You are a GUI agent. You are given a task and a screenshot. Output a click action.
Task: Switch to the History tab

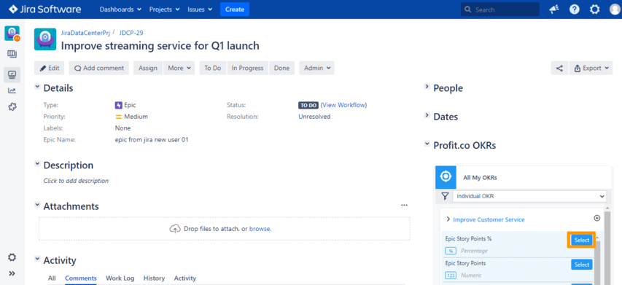point(154,278)
